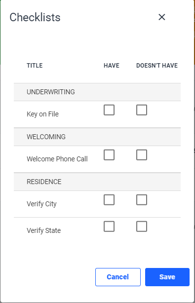Enable Doesn't Have for Verify State
The width and height of the screenshot is (195, 303).
click(x=142, y=227)
